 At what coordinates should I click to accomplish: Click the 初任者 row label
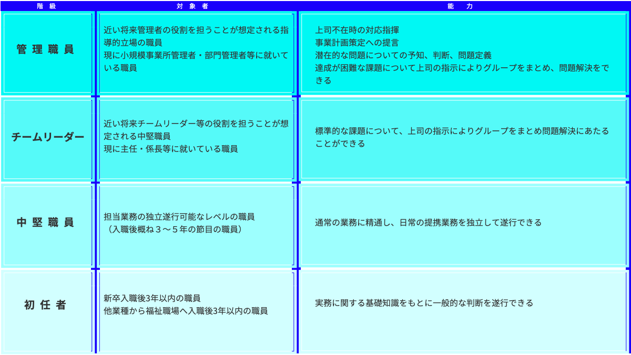pyautogui.click(x=46, y=305)
